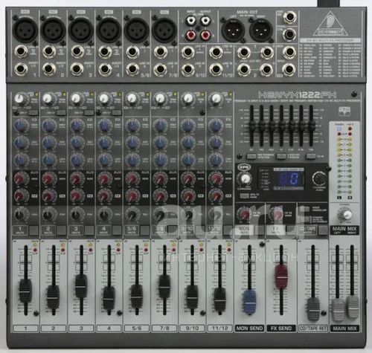Click the FX to MON red knob

pos(244,213)
